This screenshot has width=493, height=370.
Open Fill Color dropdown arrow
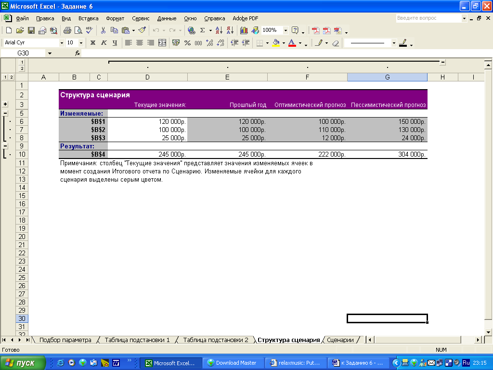(x=284, y=43)
